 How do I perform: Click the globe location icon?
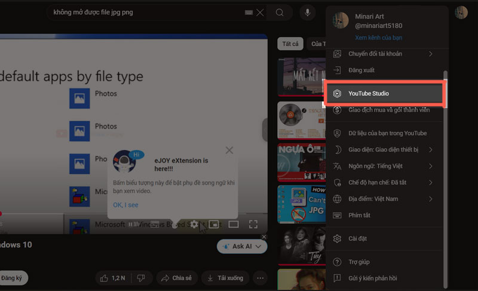tap(337, 199)
